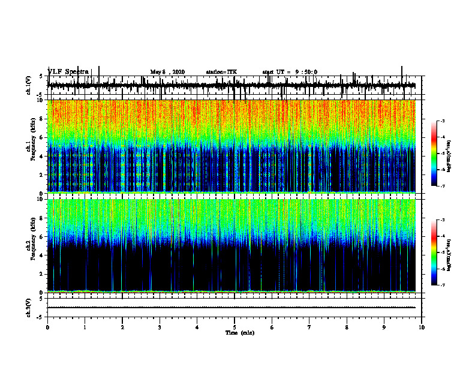
Task: Click the ch.1 voltage waveform trace
Action: click(x=232, y=86)
